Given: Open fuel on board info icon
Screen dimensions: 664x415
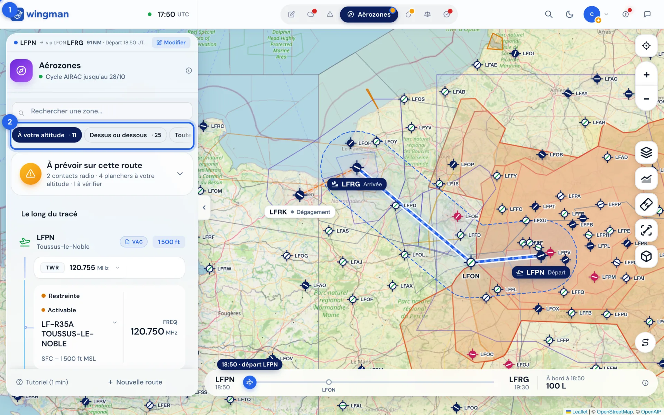Looking at the screenshot, I should pyautogui.click(x=645, y=383).
